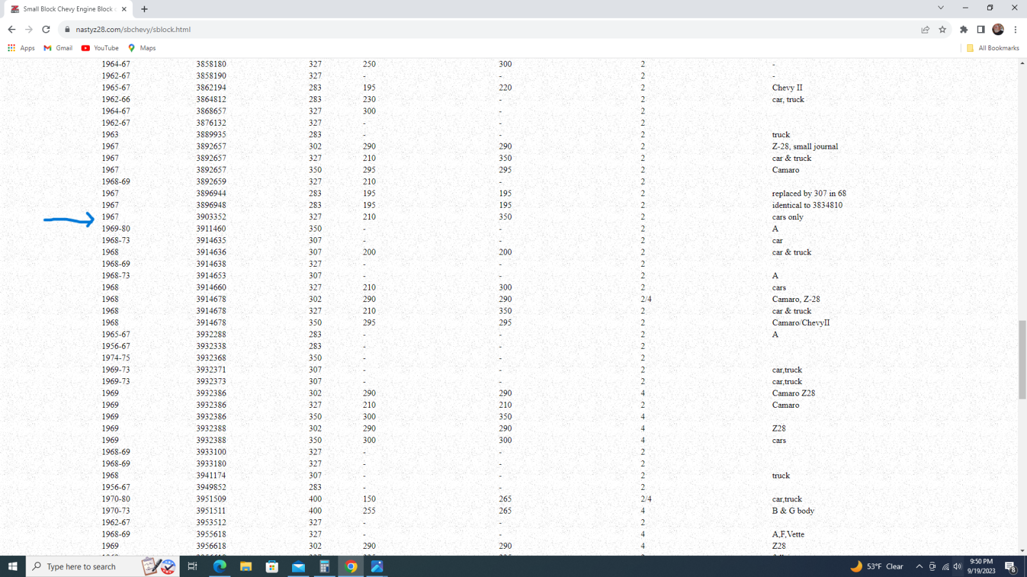This screenshot has height=577, width=1027.
Task: Click the note 'cars only'
Action: click(788, 217)
